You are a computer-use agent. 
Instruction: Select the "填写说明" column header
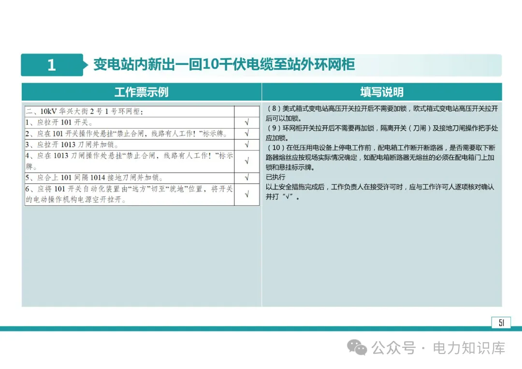point(382,92)
